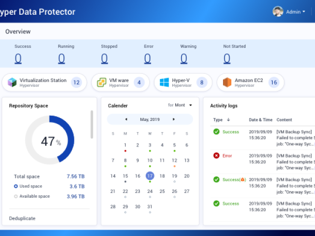Click the last log's green Success check icon

(217, 204)
